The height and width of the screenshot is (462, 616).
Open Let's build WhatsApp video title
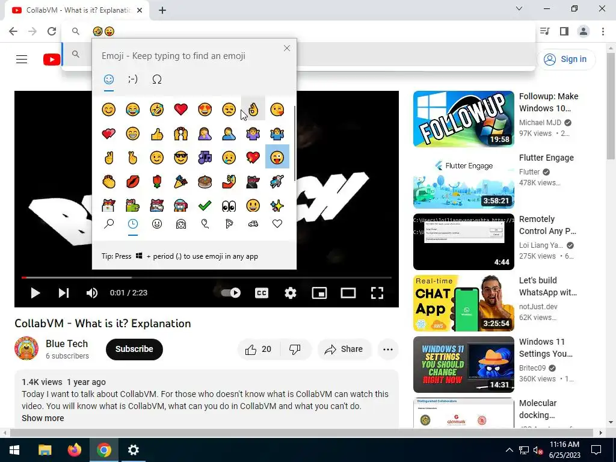tap(547, 286)
